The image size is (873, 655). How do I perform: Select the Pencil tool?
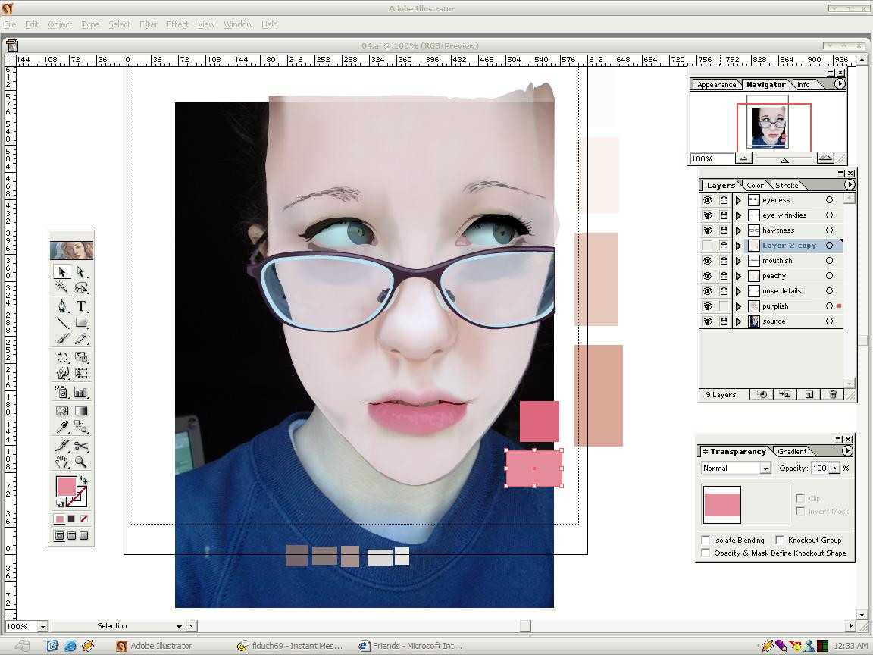81,338
